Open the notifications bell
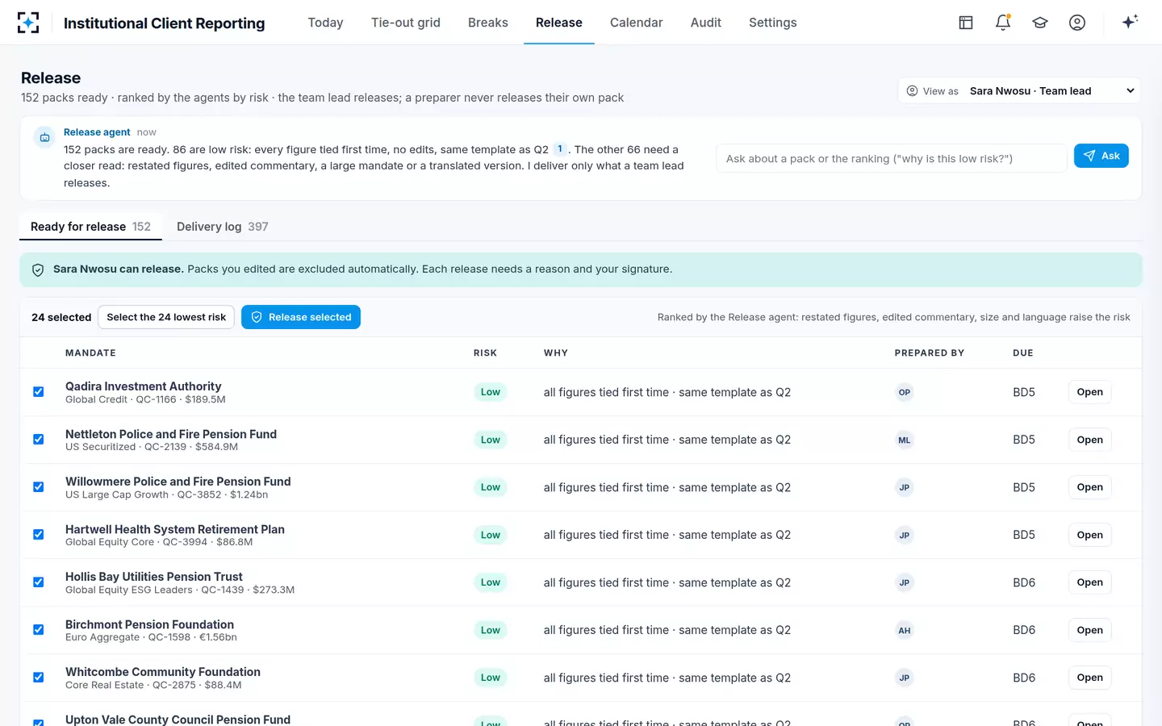The image size is (1162, 726). (1003, 23)
